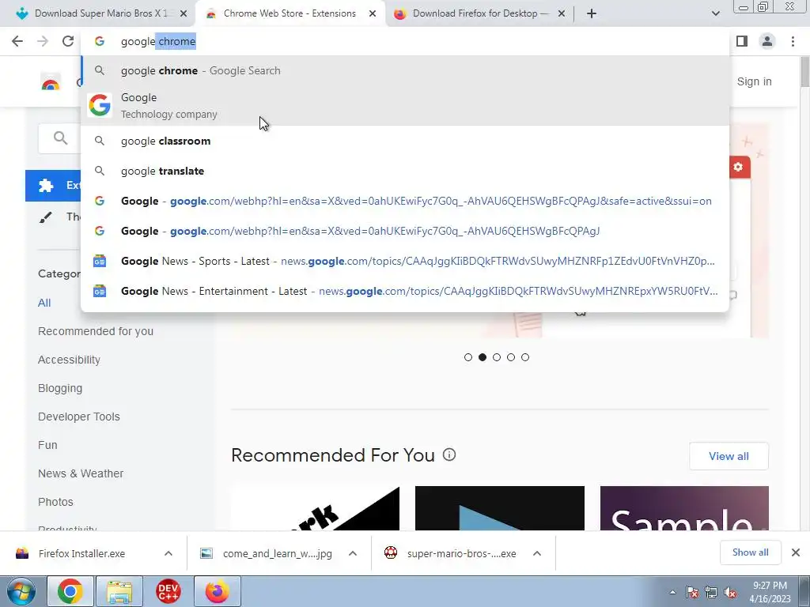The image size is (810, 607).
Task: Open Google News Sports Latest suggestion
Action: 405,261
